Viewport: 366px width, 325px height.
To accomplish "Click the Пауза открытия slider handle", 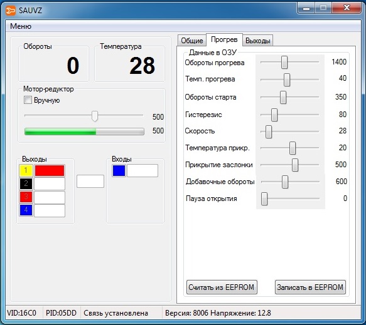I will coord(264,199).
